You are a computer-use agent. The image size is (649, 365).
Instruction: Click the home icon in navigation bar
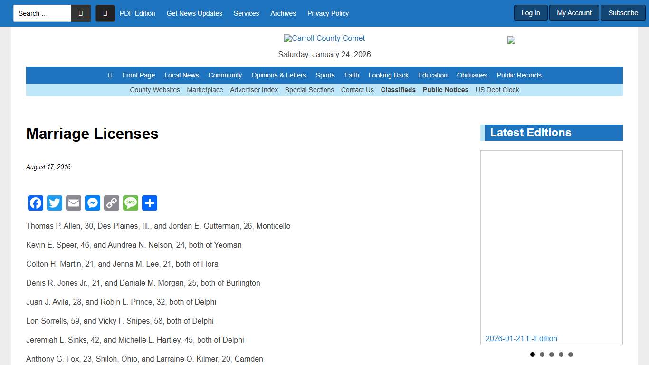click(x=110, y=75)
